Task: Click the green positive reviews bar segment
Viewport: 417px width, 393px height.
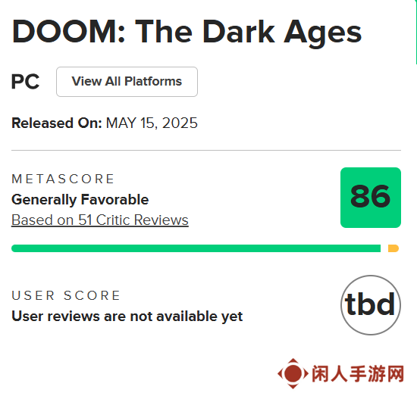Action: (x=196, y=248)
